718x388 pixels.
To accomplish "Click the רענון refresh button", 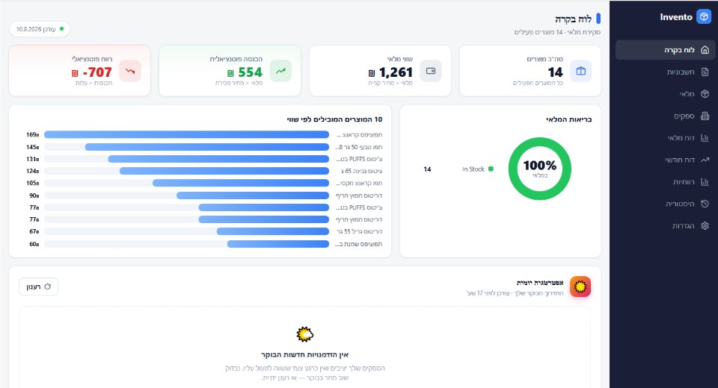I will [x=38, y=287].
